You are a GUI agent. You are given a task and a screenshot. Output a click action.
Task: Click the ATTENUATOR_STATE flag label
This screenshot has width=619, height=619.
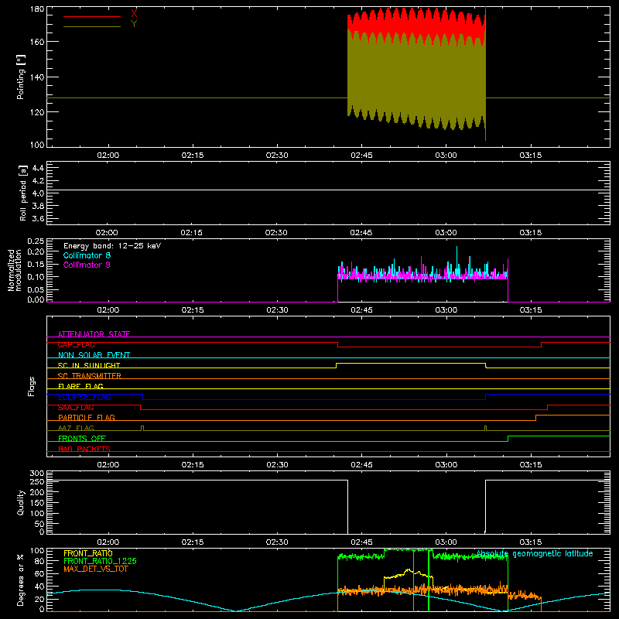point(94,334)
